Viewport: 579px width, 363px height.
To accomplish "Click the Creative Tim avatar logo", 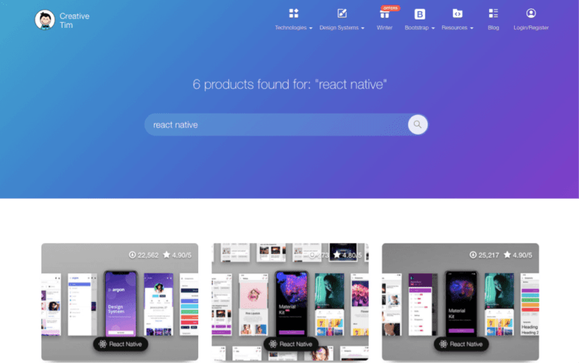I will click(44, 20).
